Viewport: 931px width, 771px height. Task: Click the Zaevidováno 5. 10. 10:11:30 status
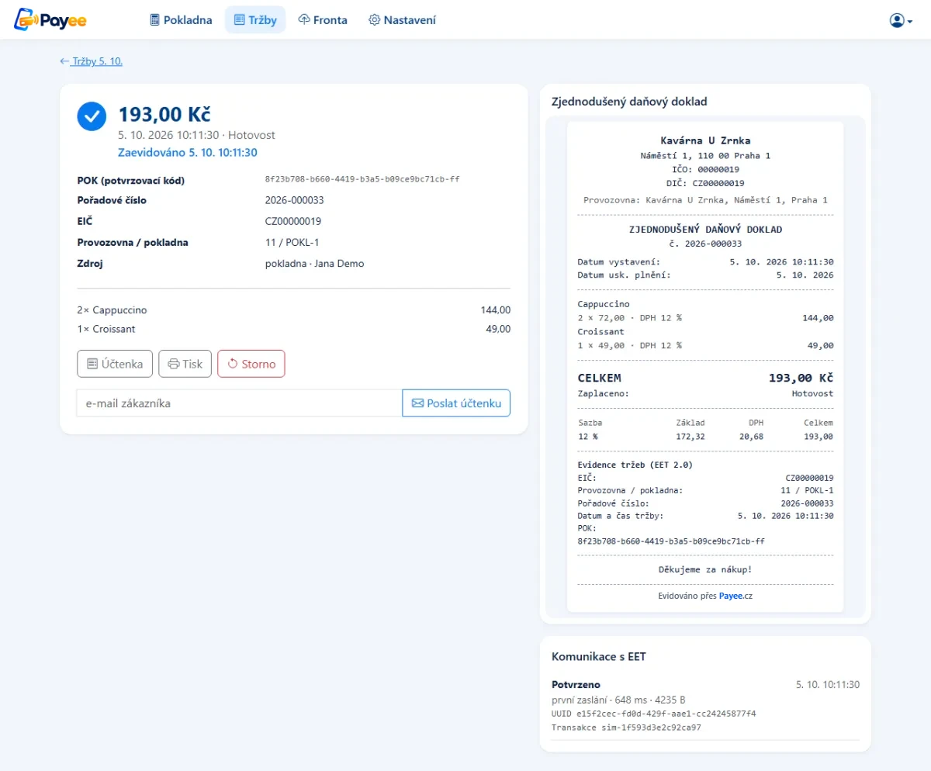188,153
